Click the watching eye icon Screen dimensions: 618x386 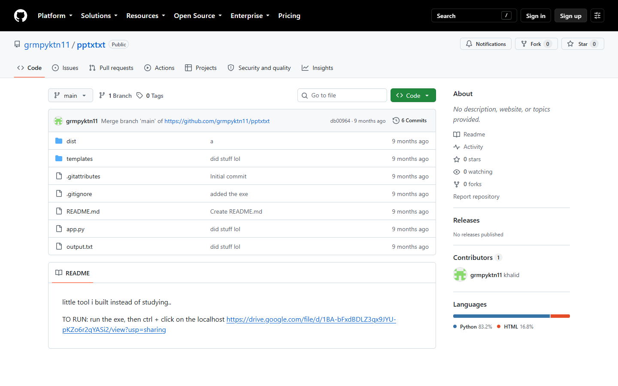pyautogui.click(x=457, y=172)
